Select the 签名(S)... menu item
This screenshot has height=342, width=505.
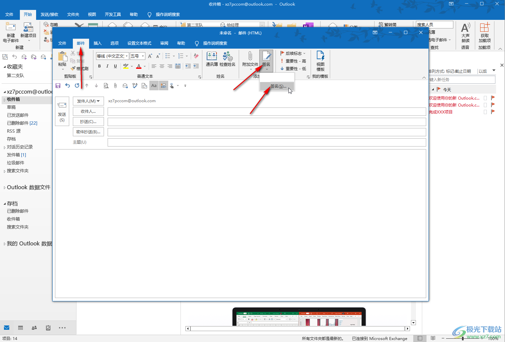click(277, 86)
